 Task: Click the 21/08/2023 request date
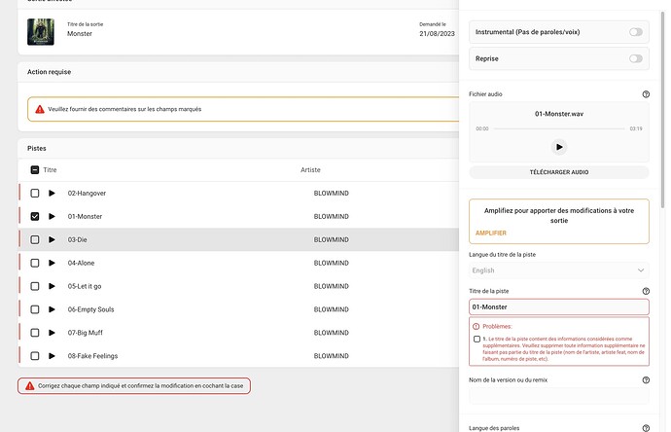click(x=437, y=33)
